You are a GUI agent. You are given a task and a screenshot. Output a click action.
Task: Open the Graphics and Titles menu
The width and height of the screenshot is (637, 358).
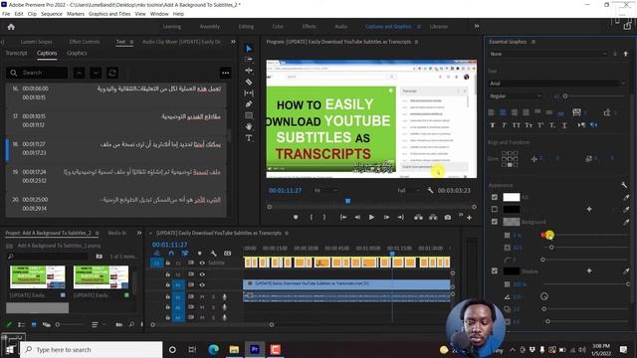(x=109, y=14)
